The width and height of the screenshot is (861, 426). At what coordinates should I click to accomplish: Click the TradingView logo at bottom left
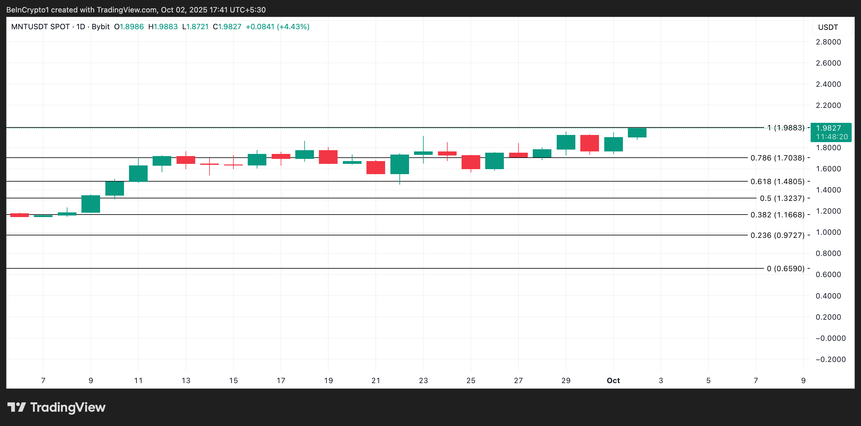57,407
